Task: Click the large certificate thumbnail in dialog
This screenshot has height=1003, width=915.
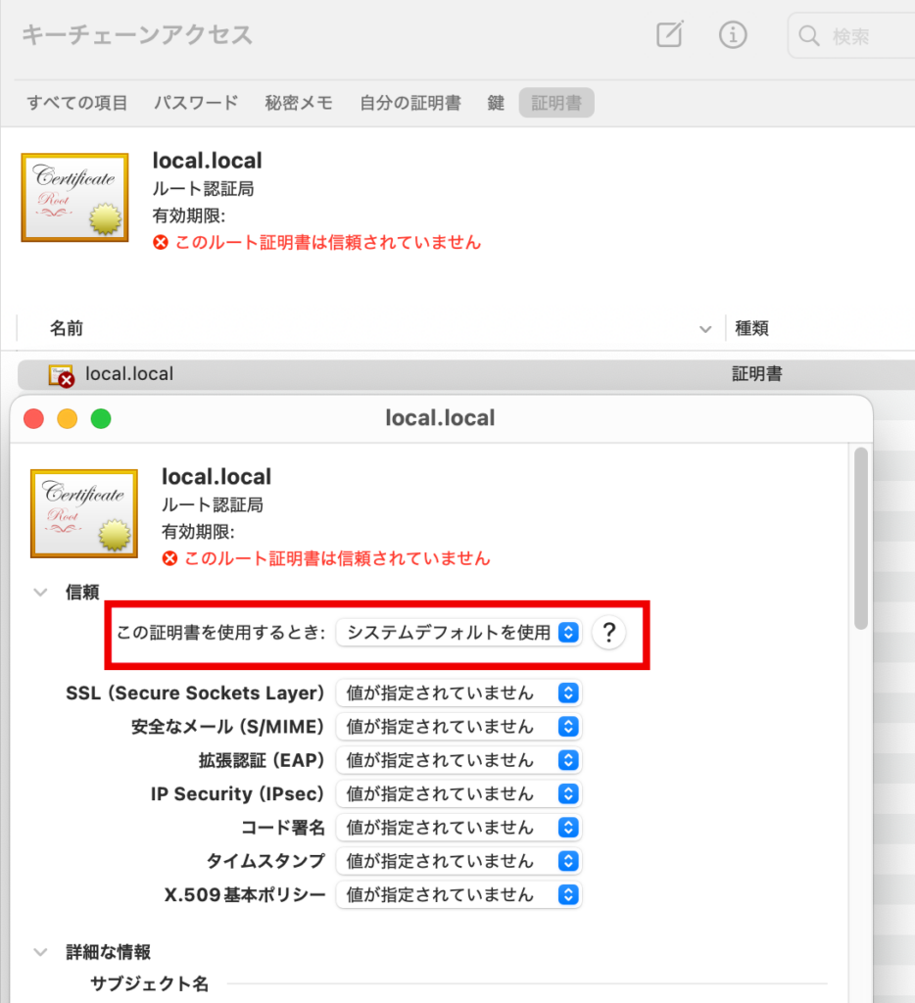Action: coord(83,510)
